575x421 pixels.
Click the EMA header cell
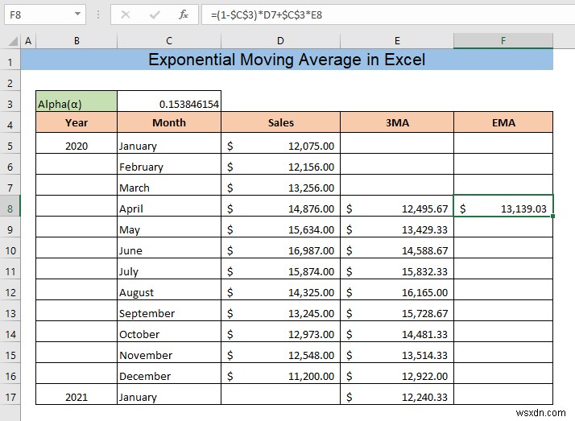point(503,122)
